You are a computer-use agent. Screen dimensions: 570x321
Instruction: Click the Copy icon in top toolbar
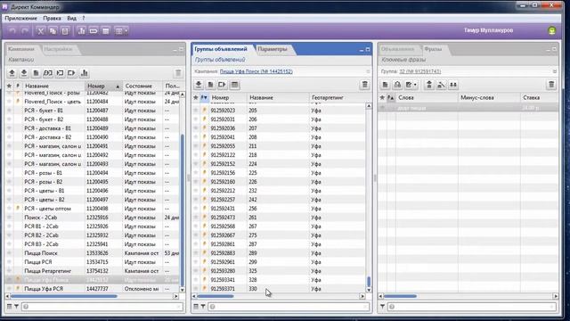(53, 31)
